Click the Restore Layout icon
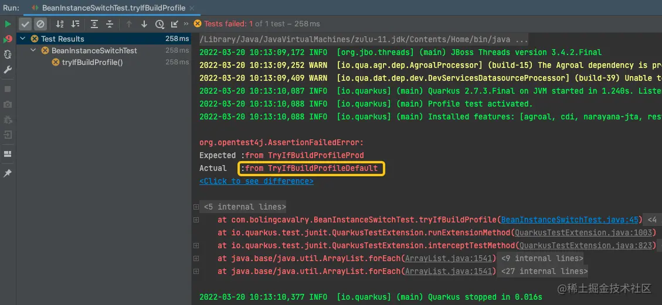The width and height of the screenshot is (662, 305). [8, 154]
